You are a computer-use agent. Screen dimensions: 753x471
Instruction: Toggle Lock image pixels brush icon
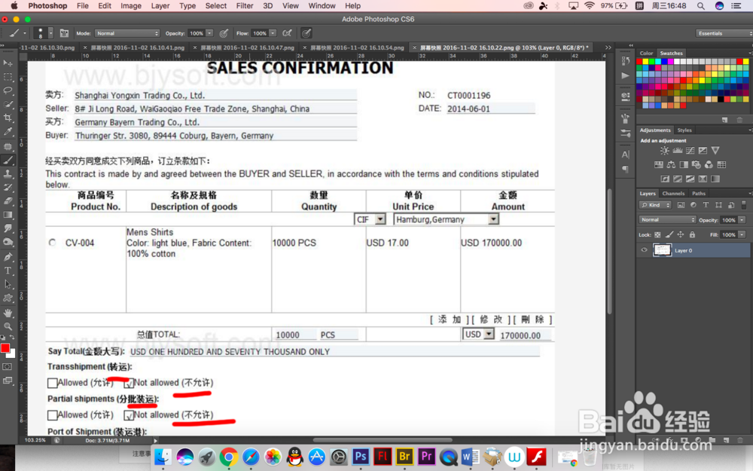pyautogui.click(x=669, y=234)
